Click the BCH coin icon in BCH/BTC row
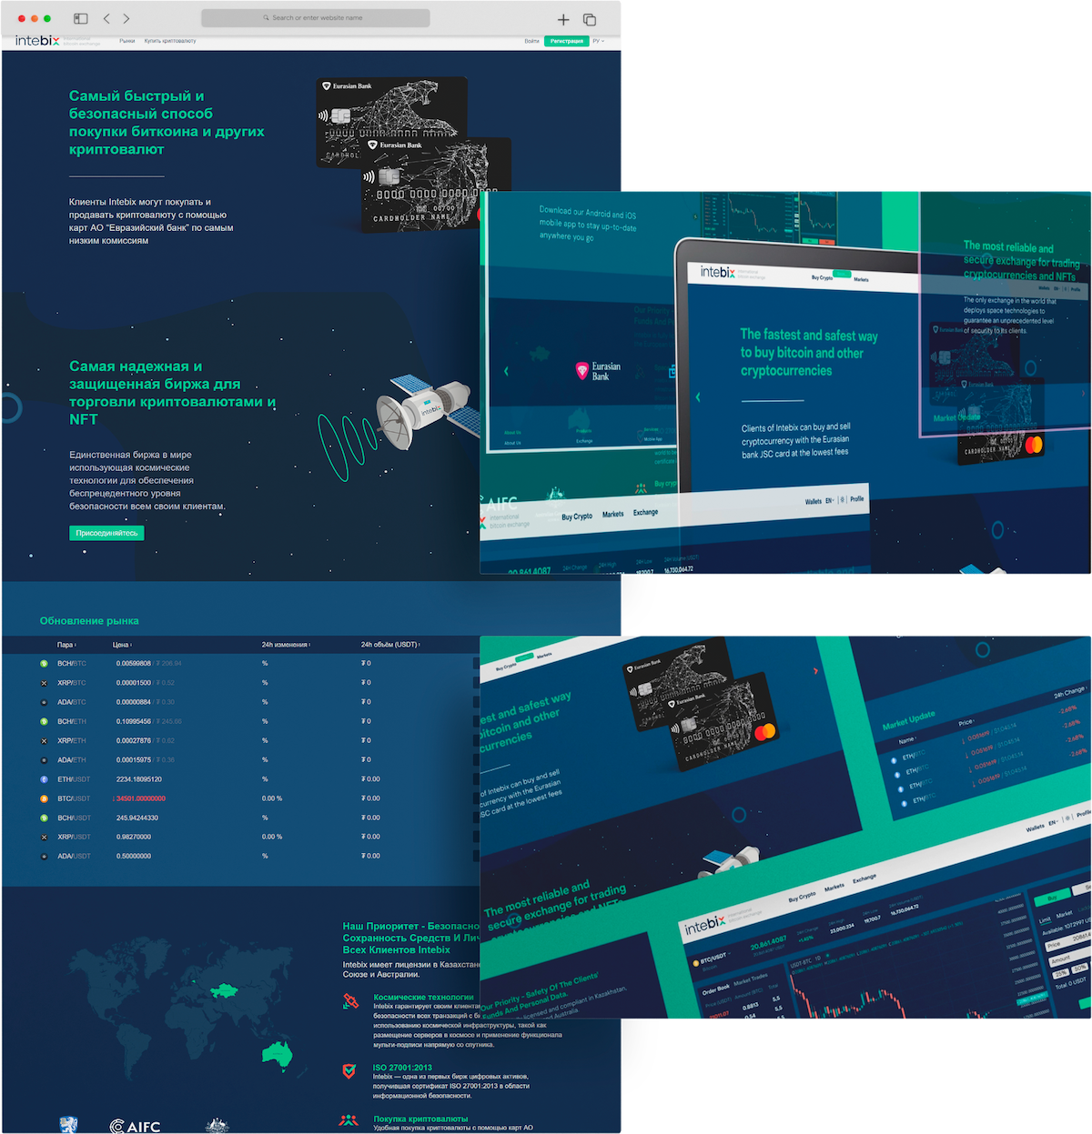Image resolution: width=1092 pixels, height=1134 pixels. coord(44,664)
